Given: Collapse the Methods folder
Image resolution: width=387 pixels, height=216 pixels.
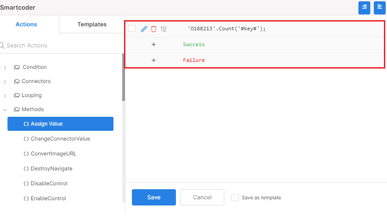Looking at the screenshot, I should click(5, 110).
